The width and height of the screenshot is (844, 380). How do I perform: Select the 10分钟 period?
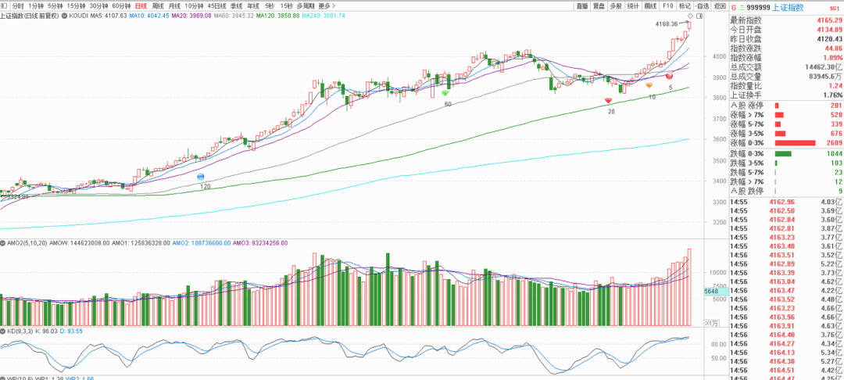coord(194,6)
